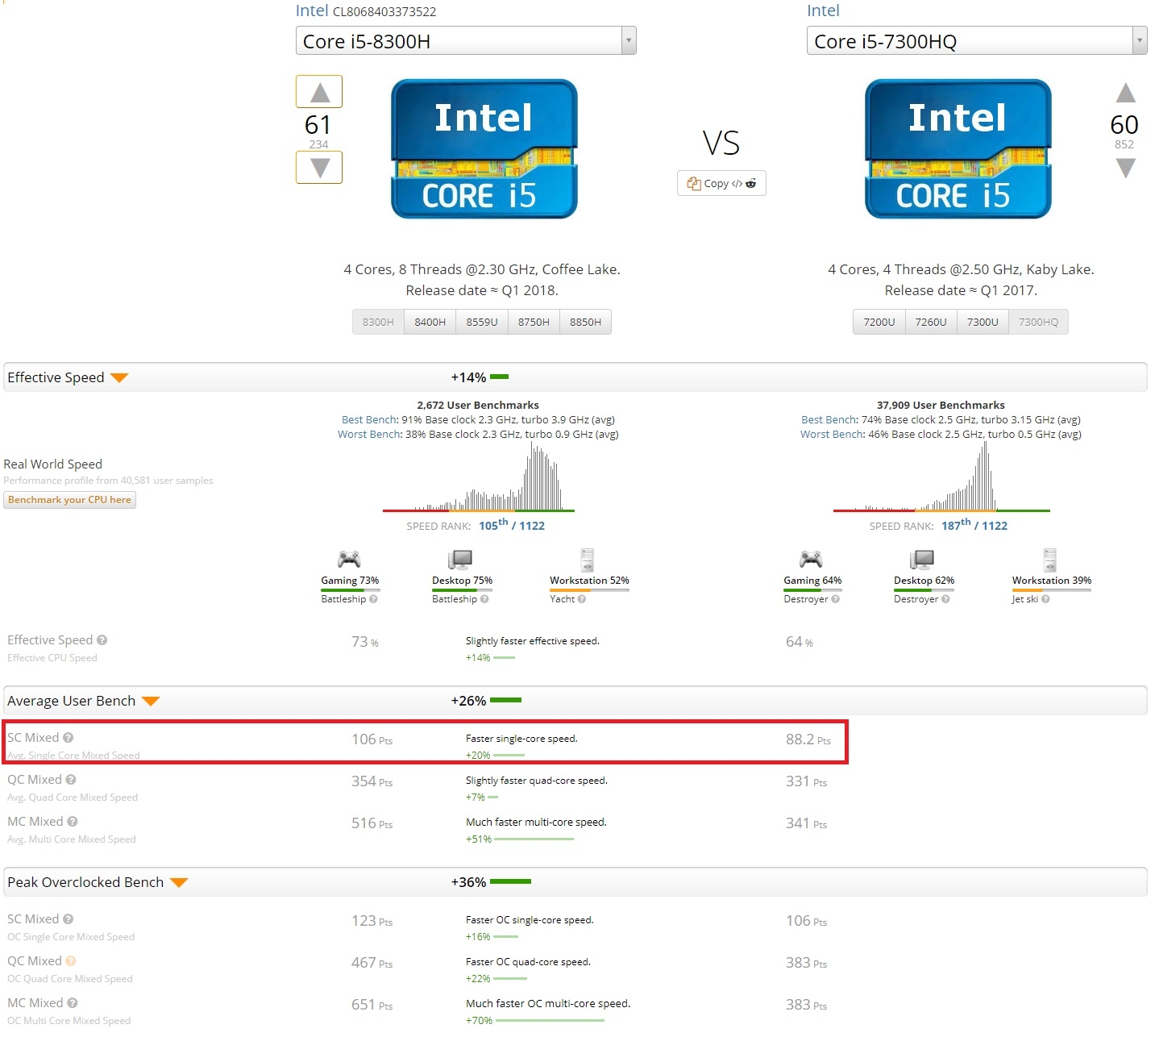
Task: Click the Gaming 73% controller icon
Action: (x=348, y=559)
